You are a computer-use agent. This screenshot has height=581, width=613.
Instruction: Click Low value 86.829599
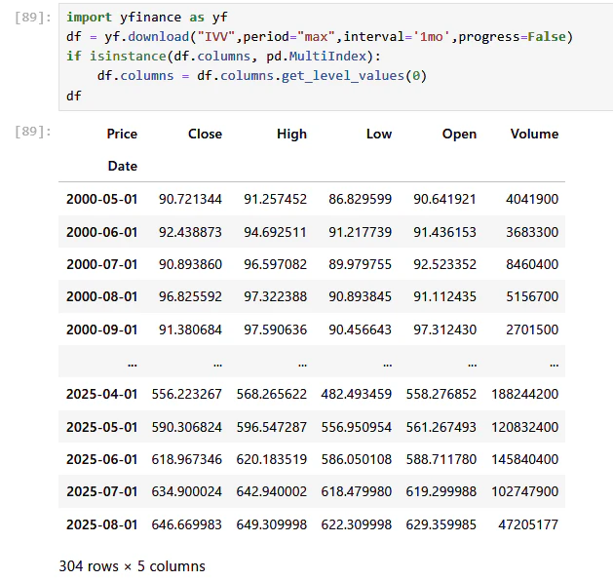click(360, 199)
